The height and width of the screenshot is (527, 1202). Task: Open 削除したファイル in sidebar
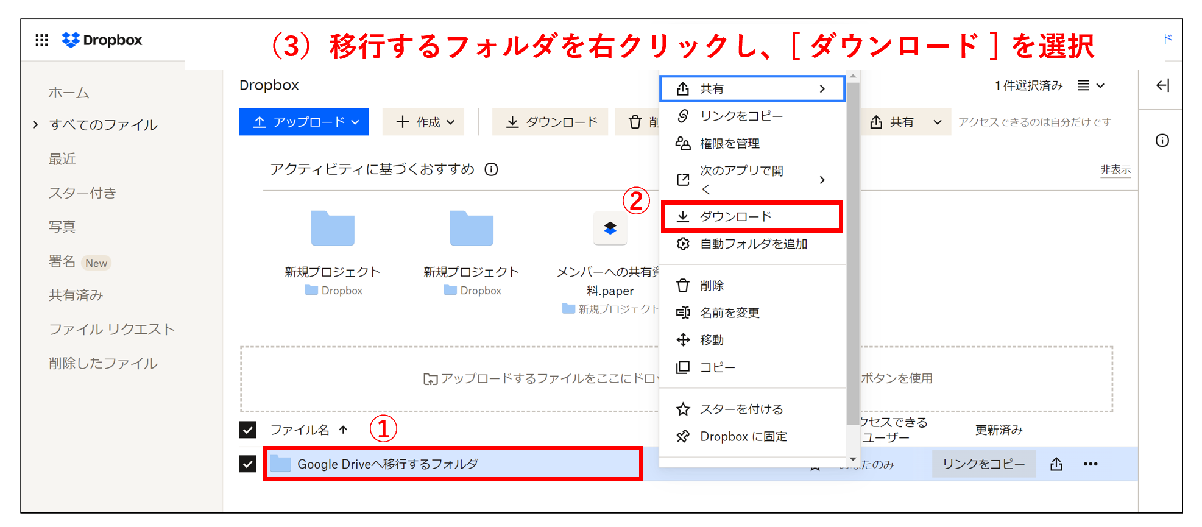tap(103, 363)
